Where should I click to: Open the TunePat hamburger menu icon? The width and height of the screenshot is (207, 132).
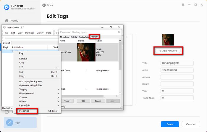[183, 5]
